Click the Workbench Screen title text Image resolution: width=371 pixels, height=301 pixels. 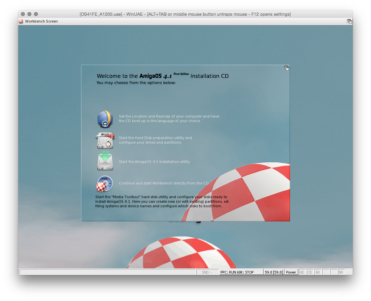pyautogui.click(x=41, y=21)
